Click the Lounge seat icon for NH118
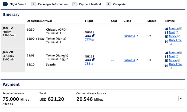This screenshot has width=187, height=112. 166,52
